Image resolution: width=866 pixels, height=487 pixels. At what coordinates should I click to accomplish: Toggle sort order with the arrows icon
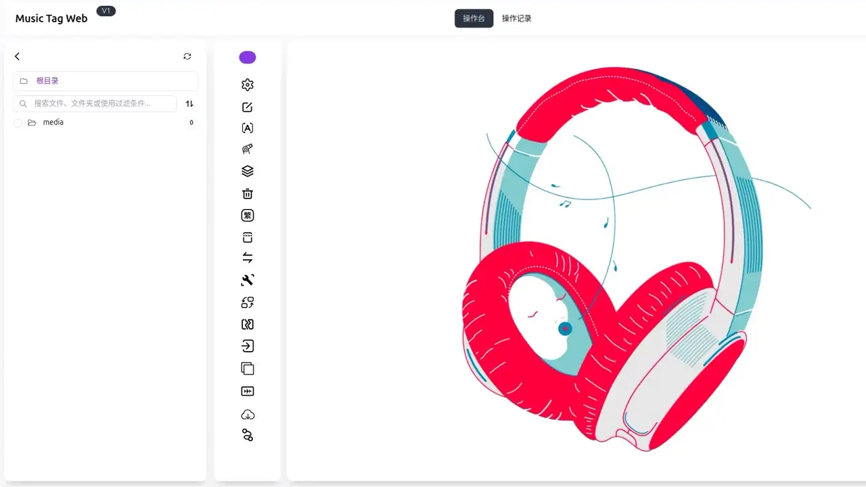click(189, 103)
